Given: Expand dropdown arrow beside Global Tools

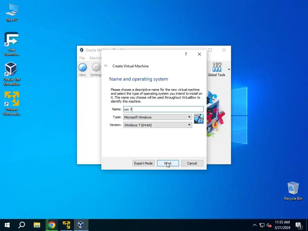Looking at the screenshot, I should (x=229, y=69).
